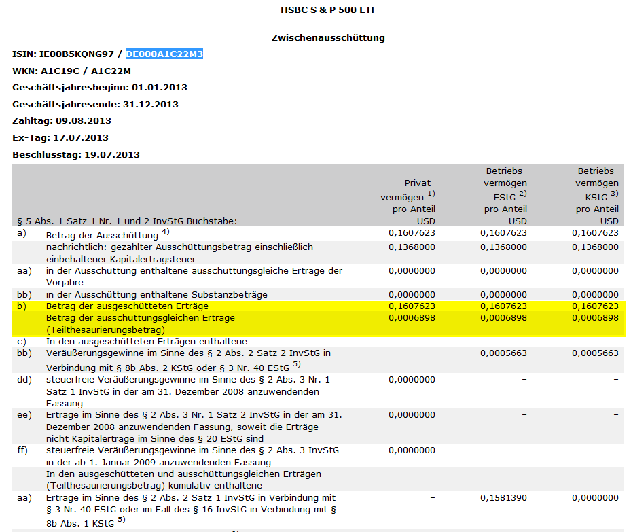
Task: Click the title HSBC S & P 500 ETF
Action: pos(328,10)
